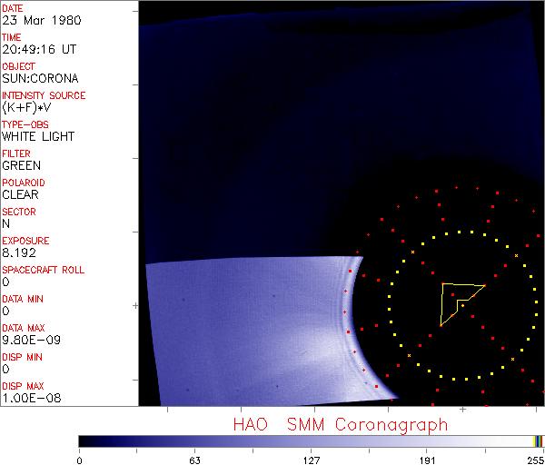Click the exposure value 8.192
Viewport: 545px width, 465px height.
click(x=19, y=253)
